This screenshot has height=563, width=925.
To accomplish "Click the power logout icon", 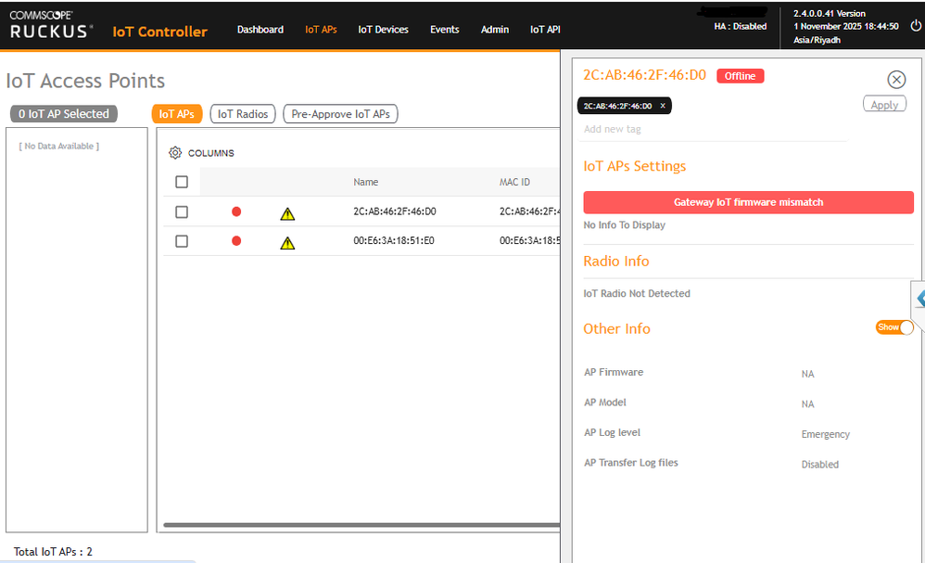I will tap(917, 26).
